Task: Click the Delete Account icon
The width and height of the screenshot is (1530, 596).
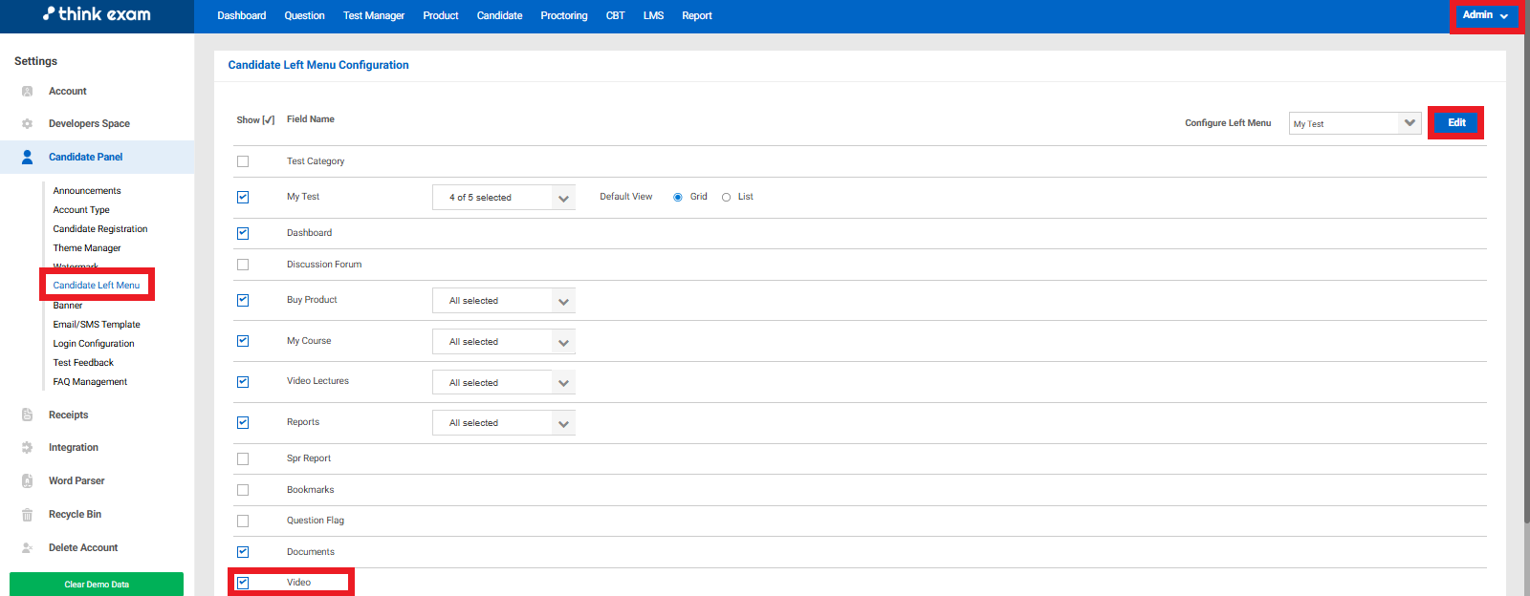Action: click(27, 548)
